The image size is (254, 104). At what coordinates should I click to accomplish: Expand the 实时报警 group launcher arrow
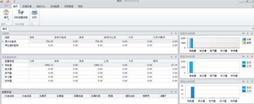[x=28, y=24]
